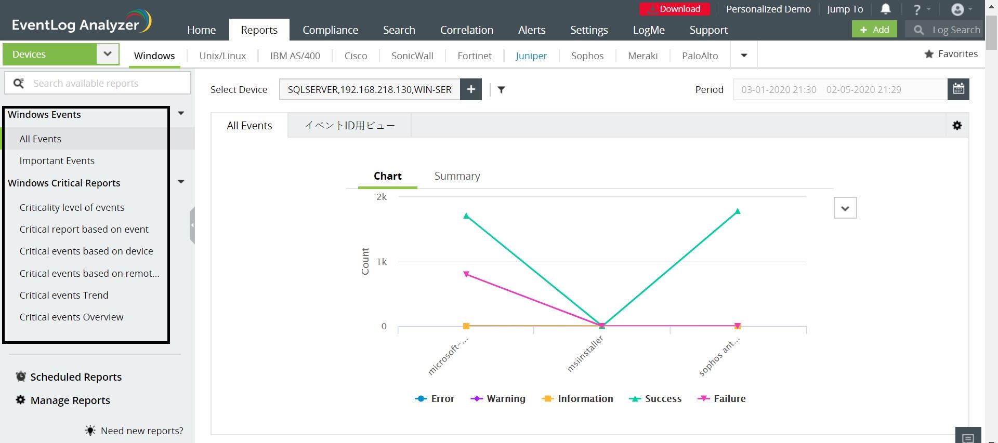The height and width of the screenshot is (443, 998).
Task: Click the Favorites star icon
Action: point(929,54)
